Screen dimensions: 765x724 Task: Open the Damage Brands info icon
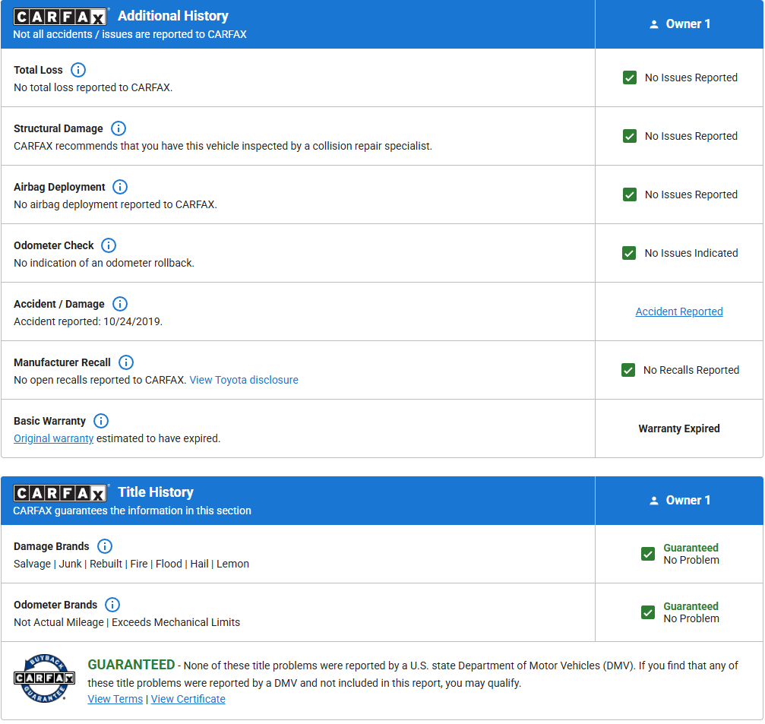(x=105, y=546)
